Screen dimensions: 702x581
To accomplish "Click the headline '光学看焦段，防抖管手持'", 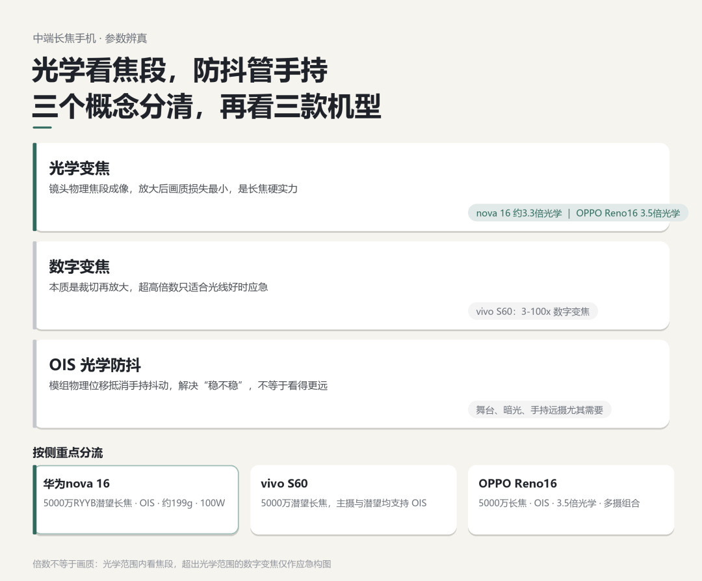I will coord(179,70).
